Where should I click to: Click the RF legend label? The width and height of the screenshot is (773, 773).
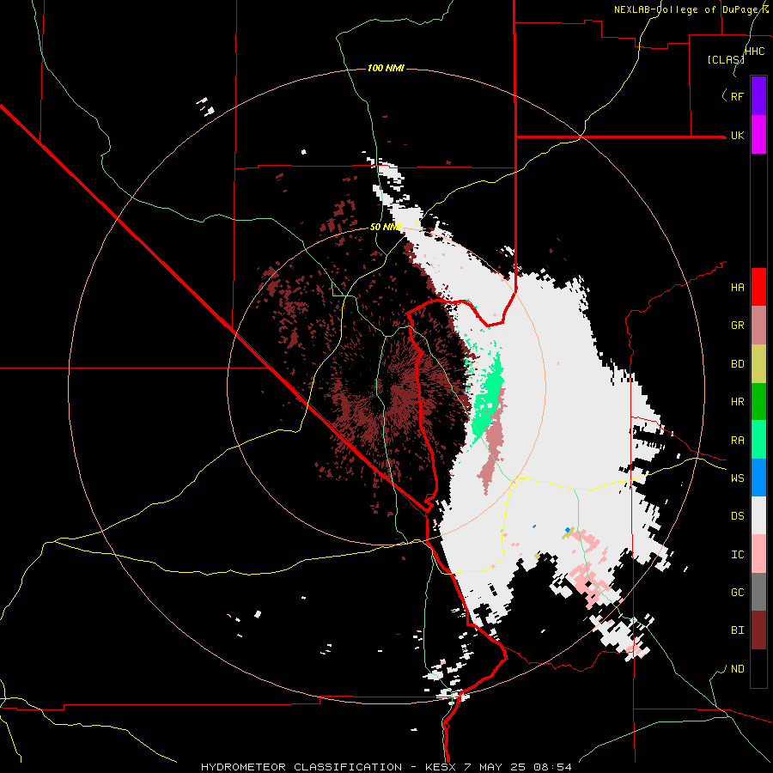point(738,97)
